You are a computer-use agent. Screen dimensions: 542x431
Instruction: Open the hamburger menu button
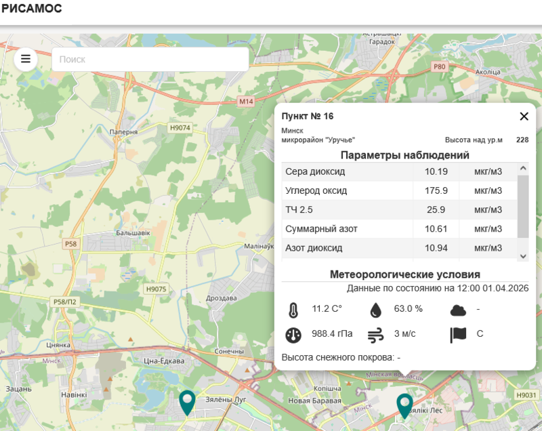26,59
